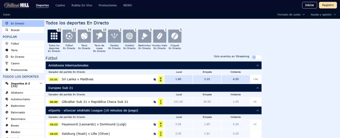Click the Promociones icon in sidebar
The image size is (340, 138).
click(x=7, y=70)
